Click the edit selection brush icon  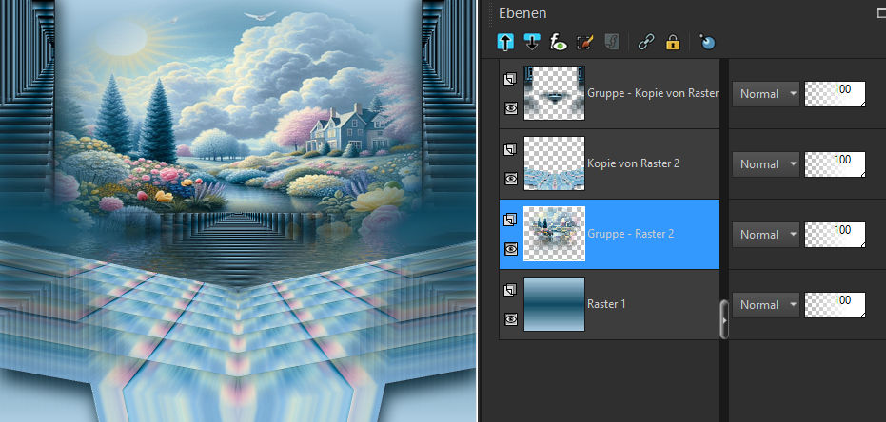tap(585, 43)
